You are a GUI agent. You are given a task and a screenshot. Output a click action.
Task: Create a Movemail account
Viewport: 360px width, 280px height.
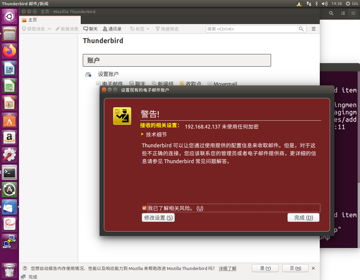(x=222, y=84)
